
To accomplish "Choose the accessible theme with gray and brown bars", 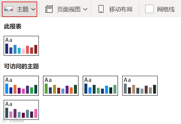I will pos(140,86).
